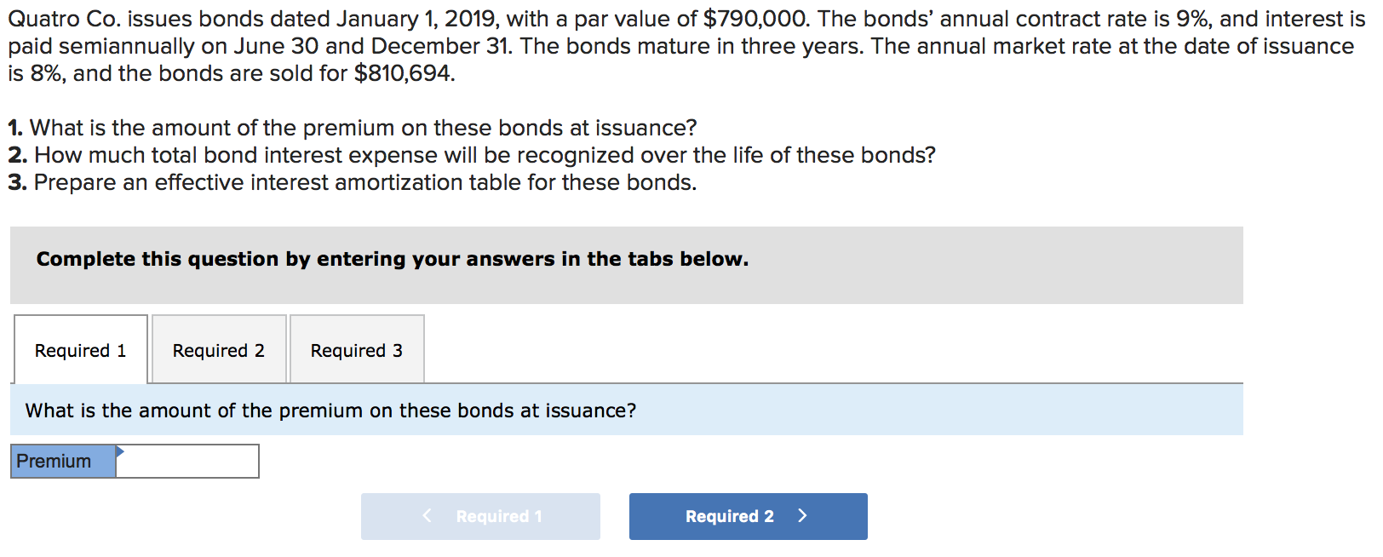The width and height of the screenshot is (1383, 557).
Task: Select the premium question instruction banner
Action: point(330,410)
